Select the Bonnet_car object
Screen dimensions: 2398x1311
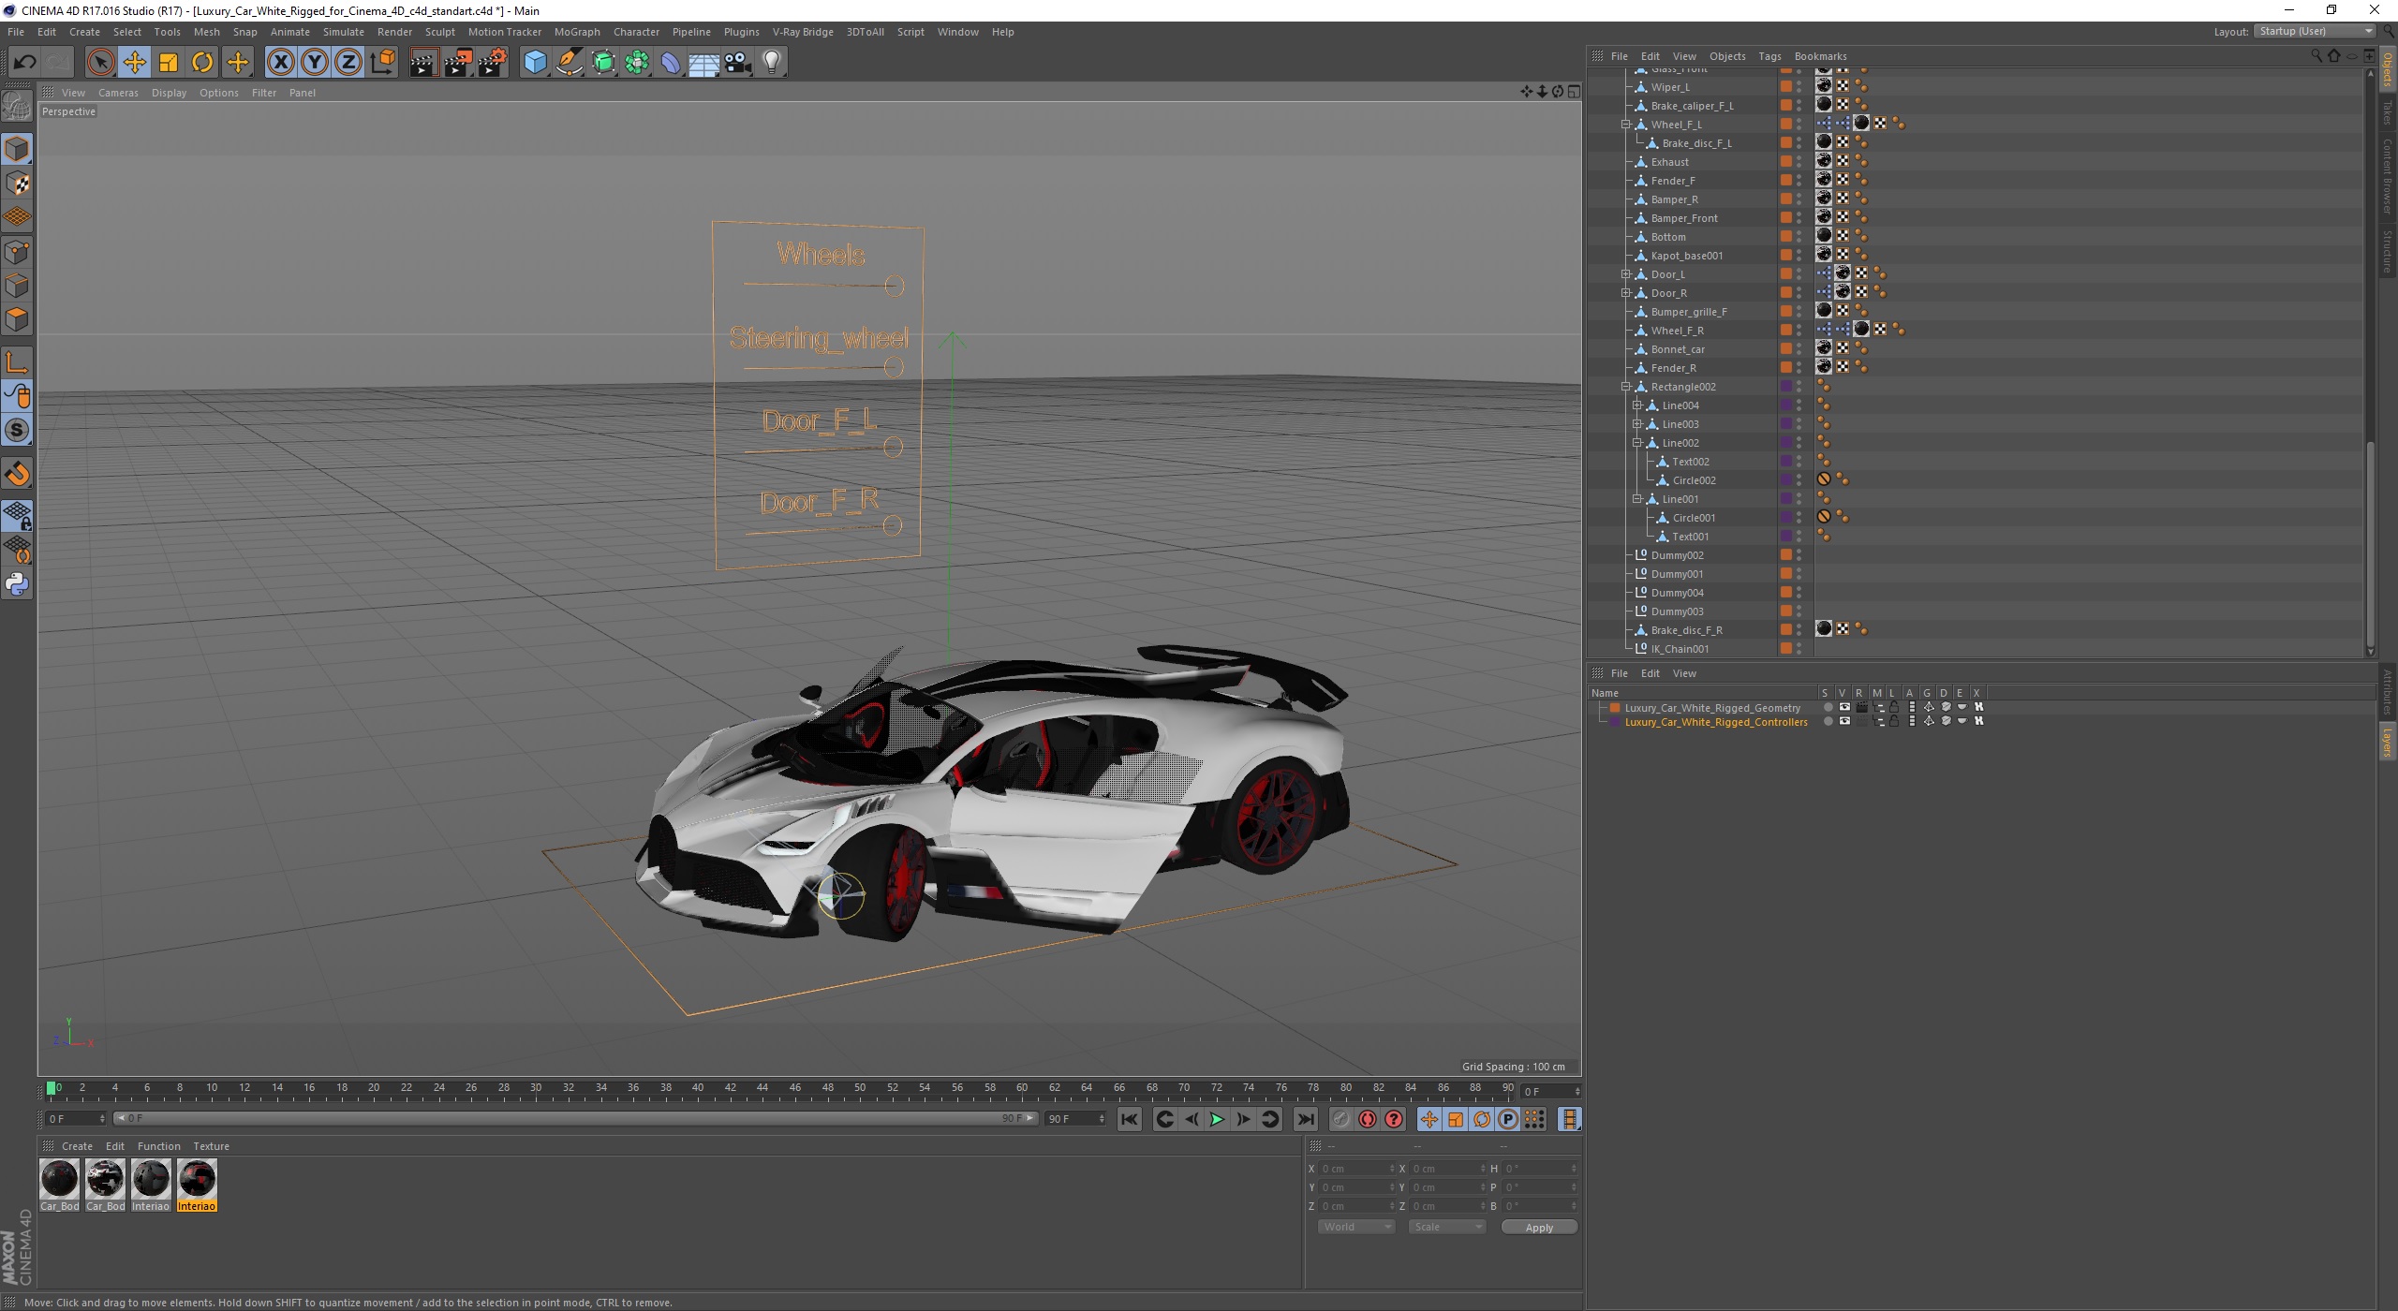coord(1678,349)
